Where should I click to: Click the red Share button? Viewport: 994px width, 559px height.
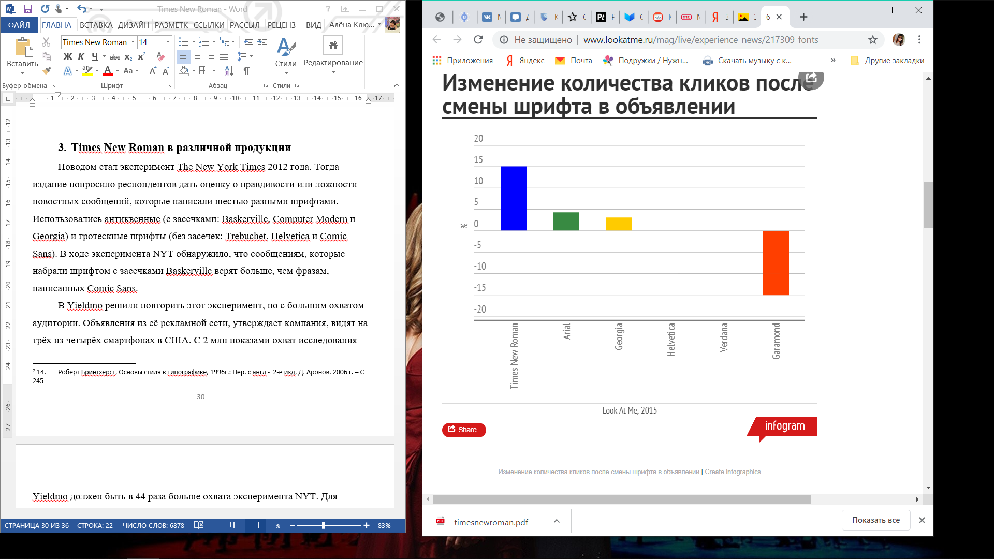point(464,430)
